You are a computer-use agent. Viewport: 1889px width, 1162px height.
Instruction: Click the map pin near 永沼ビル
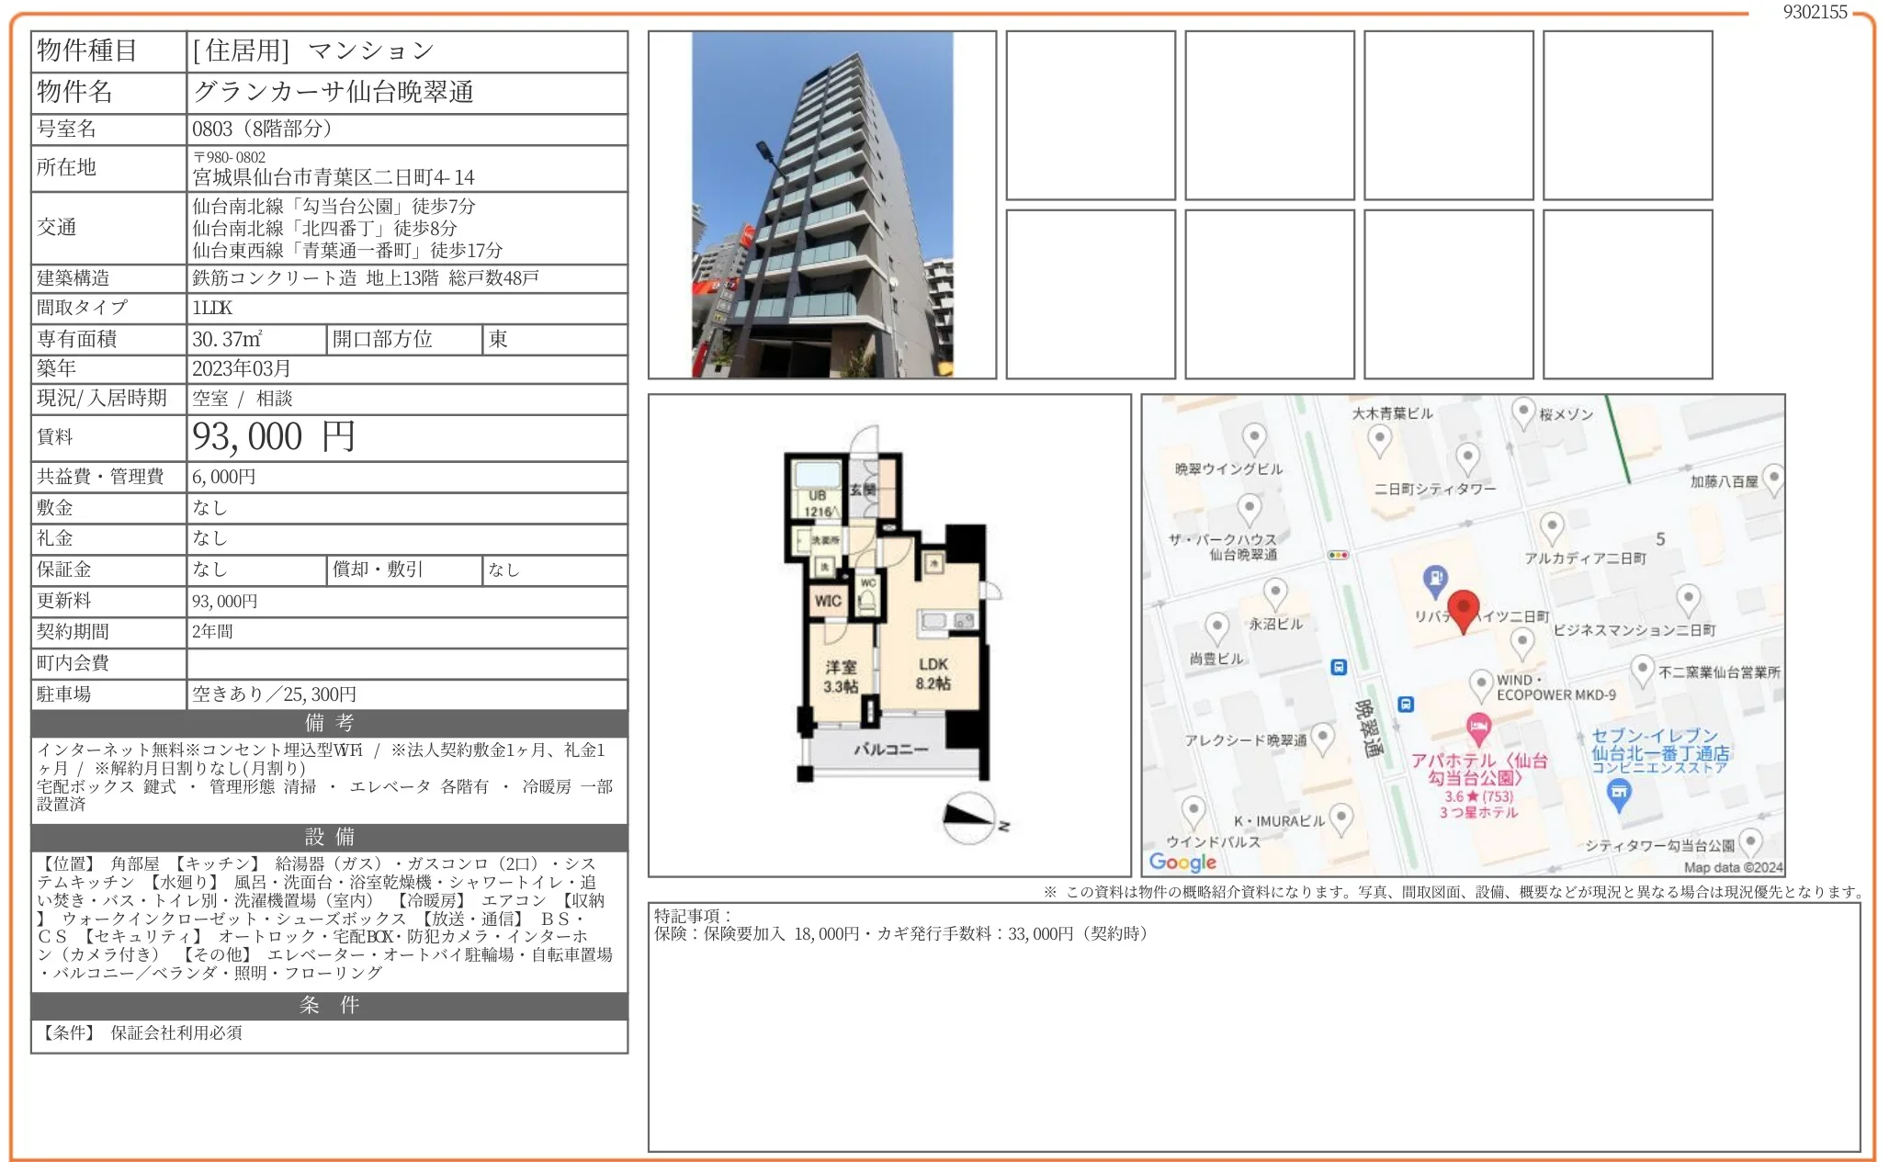(x=1275, y=592)
